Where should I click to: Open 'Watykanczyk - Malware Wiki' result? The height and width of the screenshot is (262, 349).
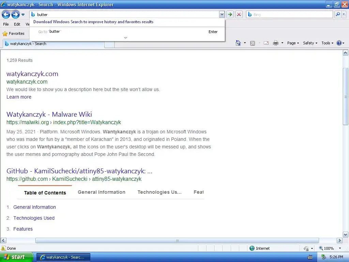[49, 114]
